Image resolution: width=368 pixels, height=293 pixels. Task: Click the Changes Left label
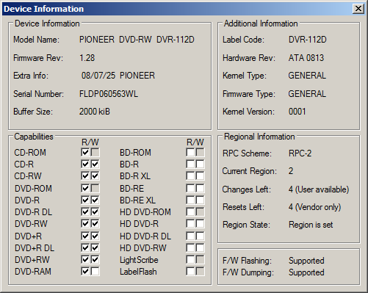pyautogui.click(x=247, y=189)
